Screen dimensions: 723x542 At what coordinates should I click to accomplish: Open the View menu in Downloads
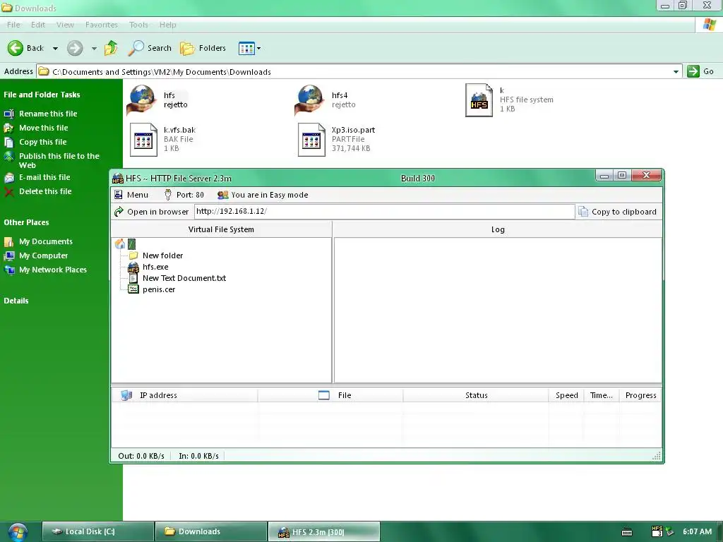[x=65, y=25]
